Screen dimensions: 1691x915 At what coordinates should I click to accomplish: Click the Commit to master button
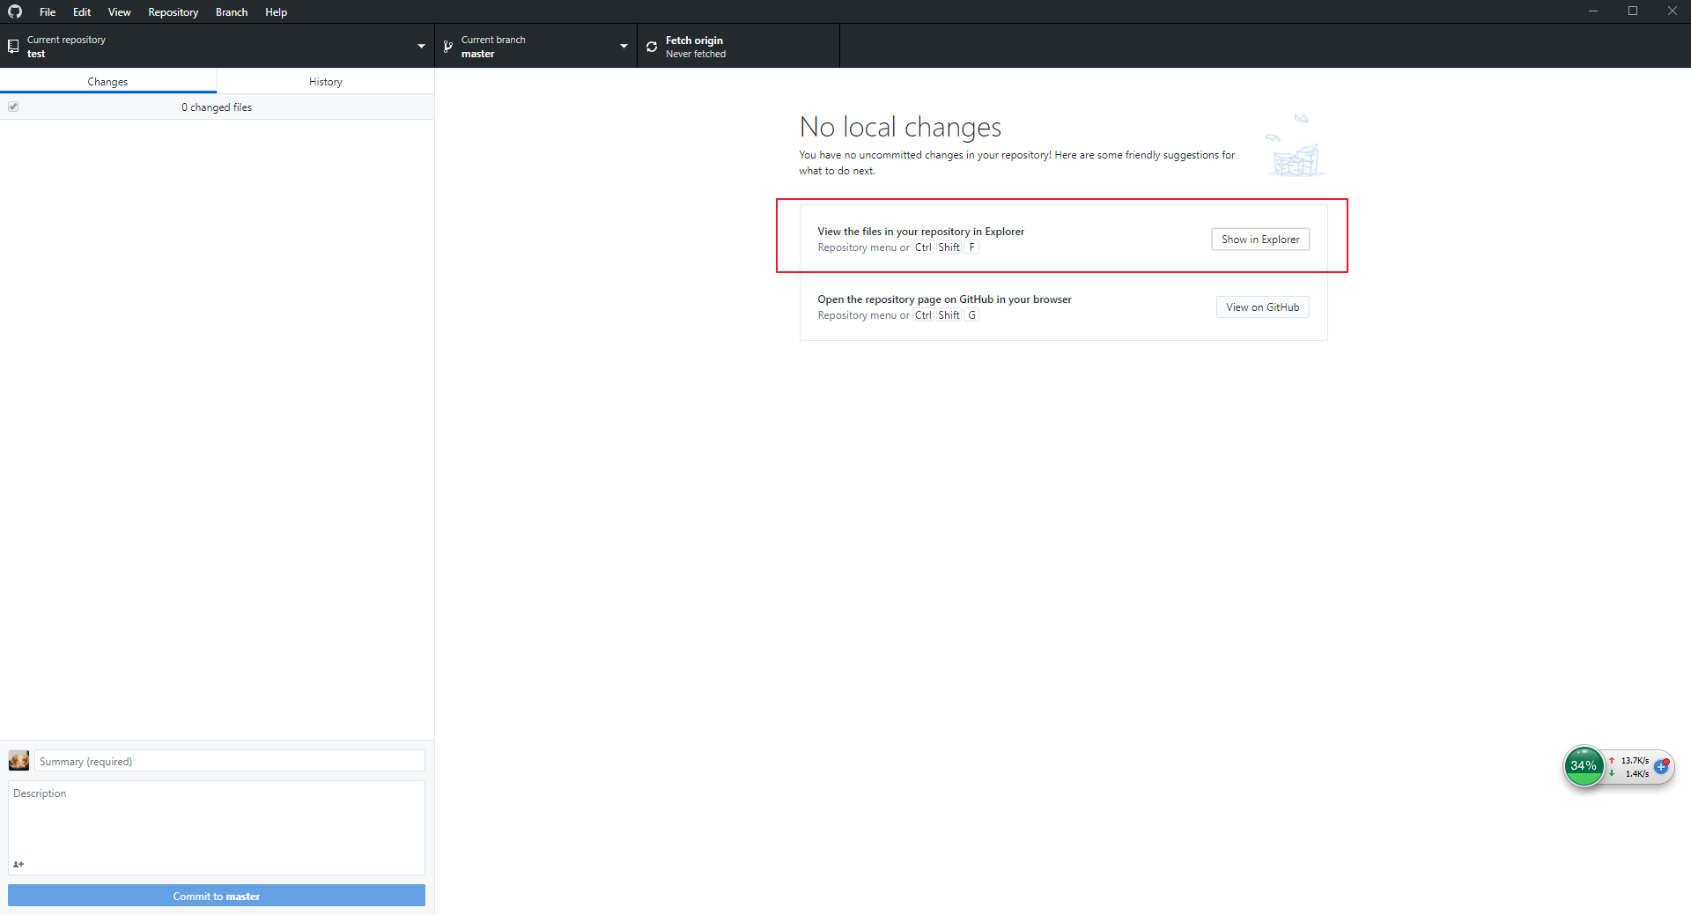pyautogui.click(x=217, y=896)
